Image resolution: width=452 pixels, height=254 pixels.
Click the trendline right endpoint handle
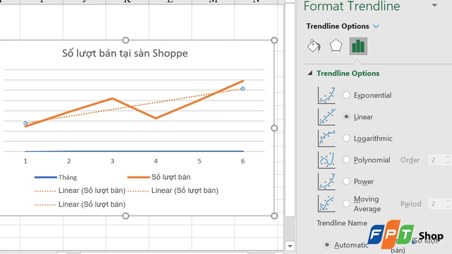(x=243, y=89)
